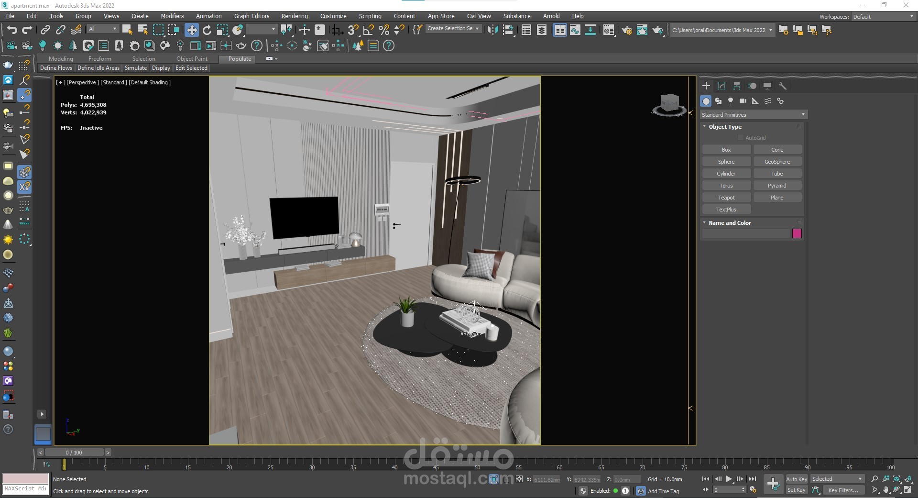Choose the Select and Place tool
This screenshot has width=918, height=498.
pyautogui.click(x=238, y=30)
